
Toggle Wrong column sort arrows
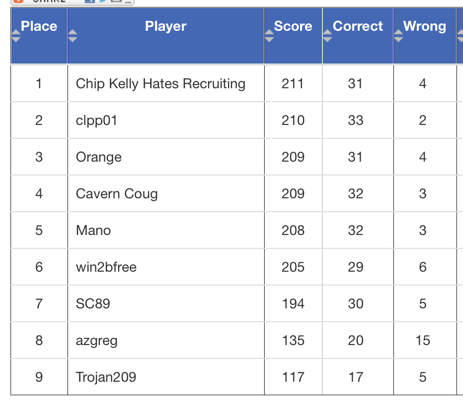tap(398, 36)
